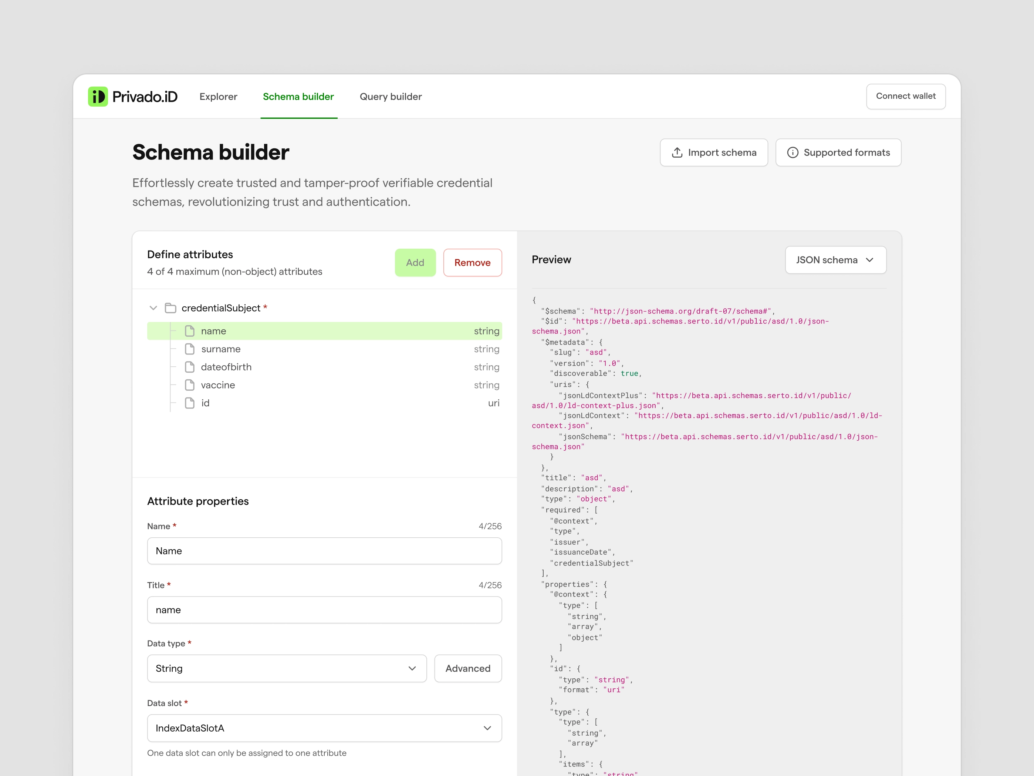Switch to the Query builder tab
This screenshot has height=776, width=1034.
390,96
